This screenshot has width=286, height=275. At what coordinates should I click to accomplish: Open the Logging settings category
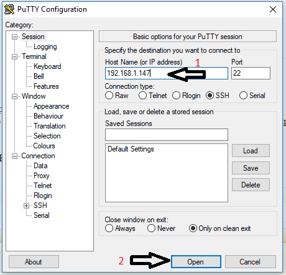(45, 47)
